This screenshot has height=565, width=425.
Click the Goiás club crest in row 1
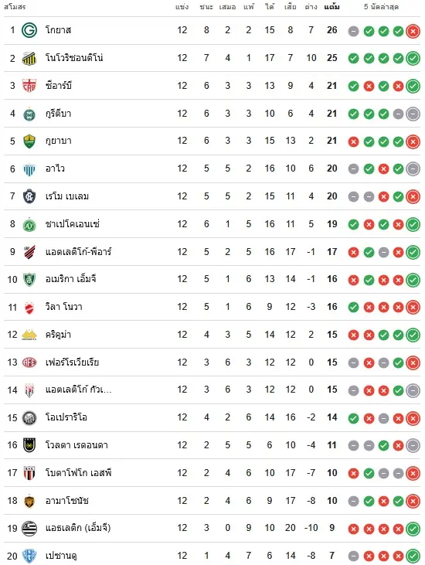pos(29,30)
